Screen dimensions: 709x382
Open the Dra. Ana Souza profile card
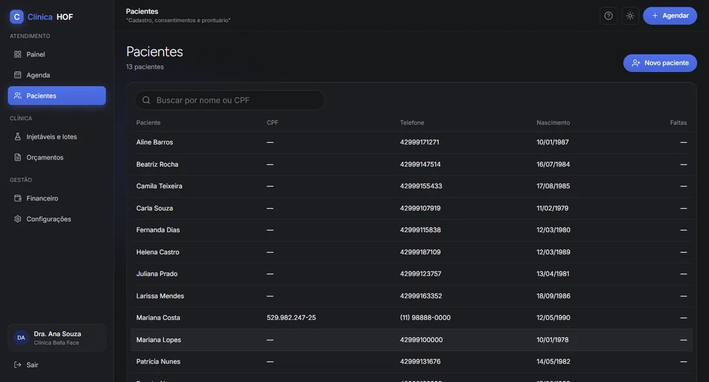click(x=57, y=337)
